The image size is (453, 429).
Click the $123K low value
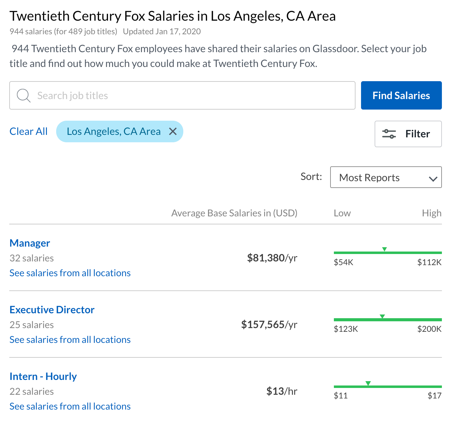point(346,329)
